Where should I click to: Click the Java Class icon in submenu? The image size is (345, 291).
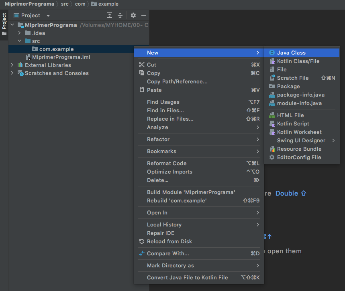click(x=272, y=53)
